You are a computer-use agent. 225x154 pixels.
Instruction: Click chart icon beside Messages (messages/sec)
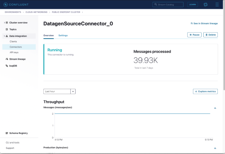click(215, 108)
